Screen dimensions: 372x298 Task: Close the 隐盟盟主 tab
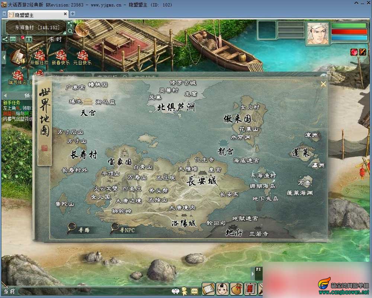(65, 14)
